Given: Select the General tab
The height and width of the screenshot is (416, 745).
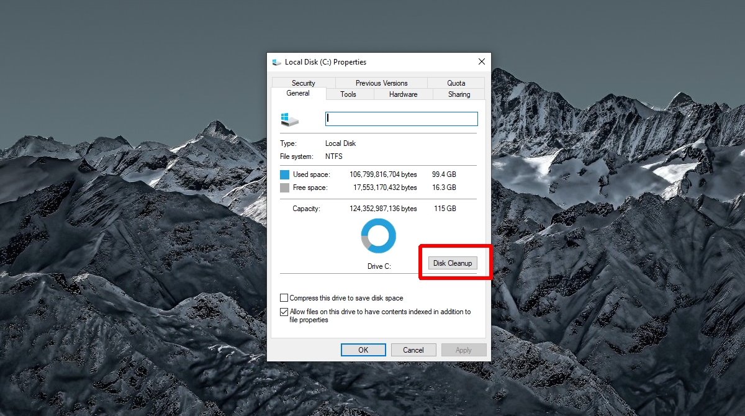Looking at the screenshot, I should click(298, 93).
